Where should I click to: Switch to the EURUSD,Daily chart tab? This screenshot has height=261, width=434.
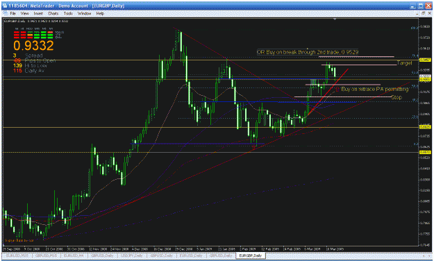click(x=192, y=255)
